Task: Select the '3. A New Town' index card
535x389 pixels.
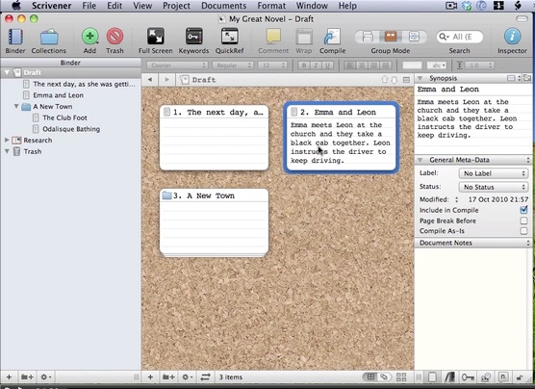Action: (214, 221)
